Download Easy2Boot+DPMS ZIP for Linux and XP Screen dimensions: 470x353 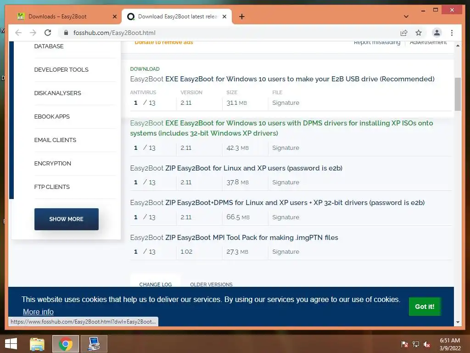point(277,203)
